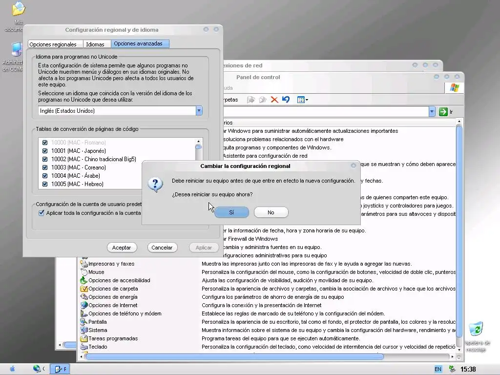Click the Apple logo start button in taskbar

coord(12,369)
